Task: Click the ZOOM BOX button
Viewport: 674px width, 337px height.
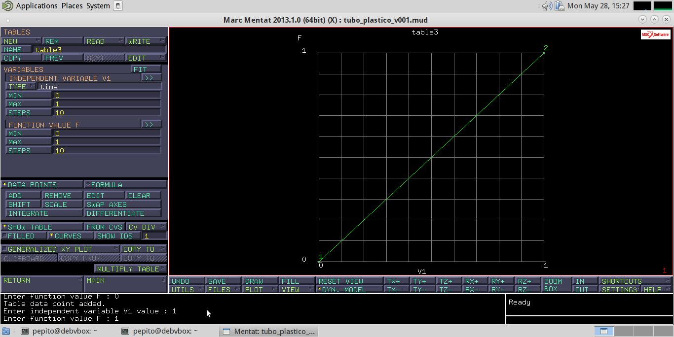Action: pos(556,285)
